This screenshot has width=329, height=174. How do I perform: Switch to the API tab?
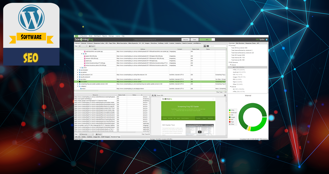[258, 43]
